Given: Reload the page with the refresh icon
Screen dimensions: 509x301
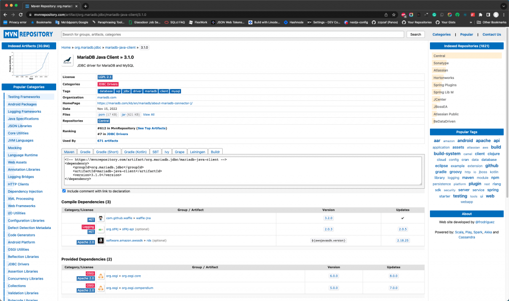Looking at the screenshot, I should (20, 14).
